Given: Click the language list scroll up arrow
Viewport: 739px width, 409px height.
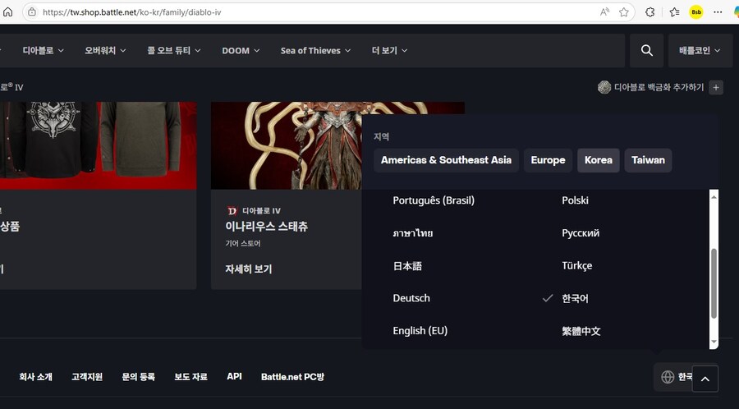Looking at the screenshot, I should click(x=714, y=196).
